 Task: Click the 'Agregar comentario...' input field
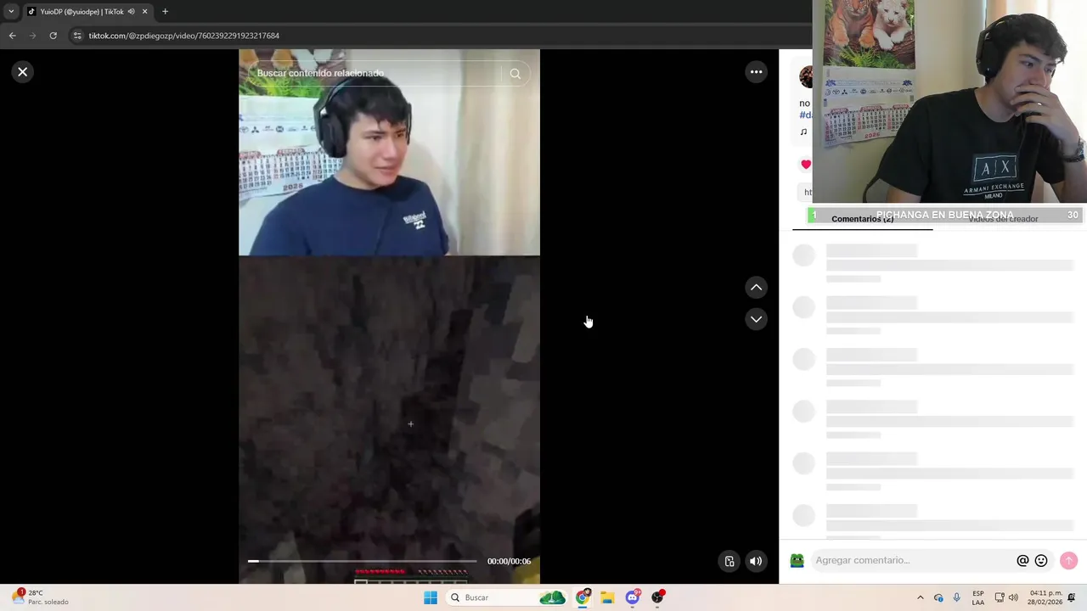913,560
